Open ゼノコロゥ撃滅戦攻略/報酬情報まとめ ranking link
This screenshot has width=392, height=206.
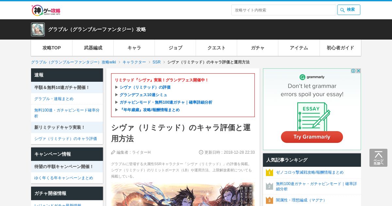click(x=310, y=172)
